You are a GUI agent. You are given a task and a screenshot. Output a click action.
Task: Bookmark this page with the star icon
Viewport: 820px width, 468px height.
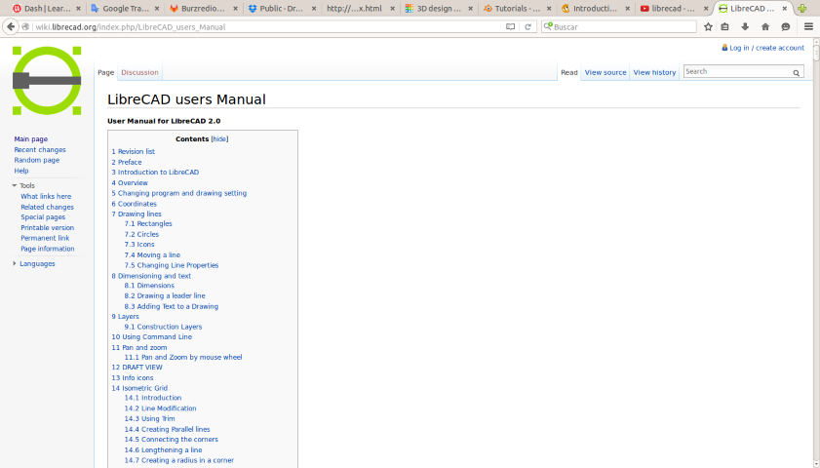click(708, 26)
